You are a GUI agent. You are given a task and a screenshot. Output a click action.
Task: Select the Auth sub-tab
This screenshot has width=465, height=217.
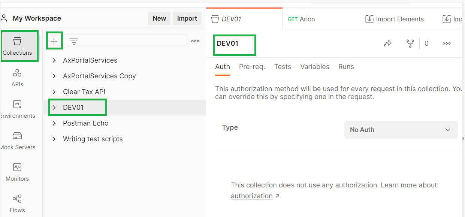tap(223, 67)
